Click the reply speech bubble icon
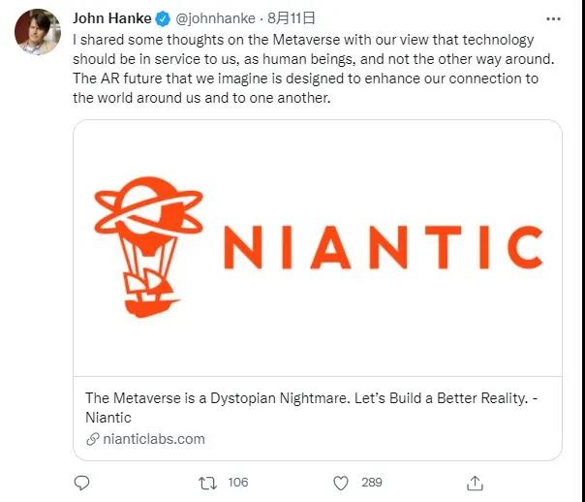585x502 pixels. (81, 483)
